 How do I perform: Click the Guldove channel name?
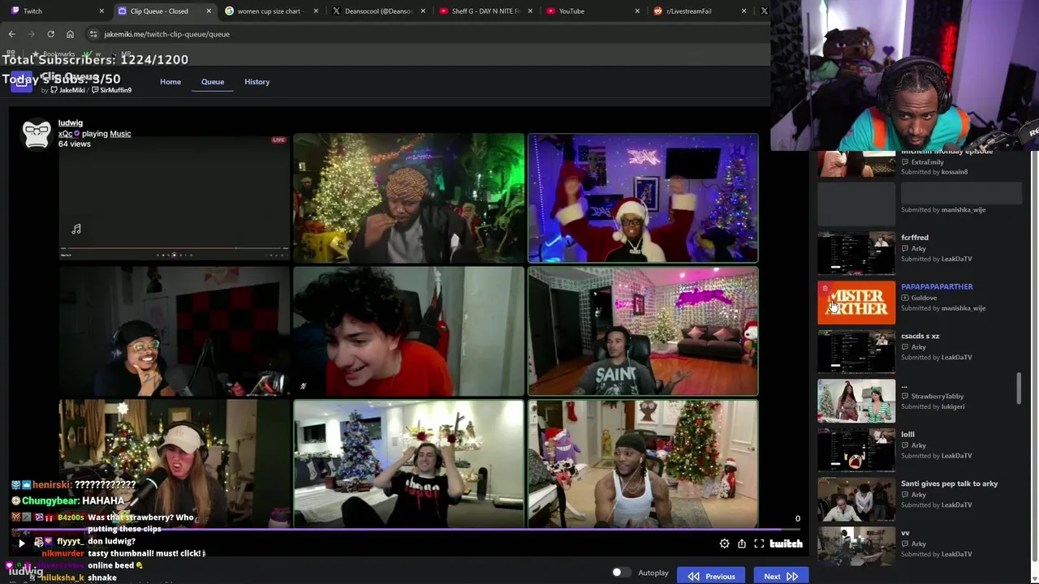coord(924,298)
